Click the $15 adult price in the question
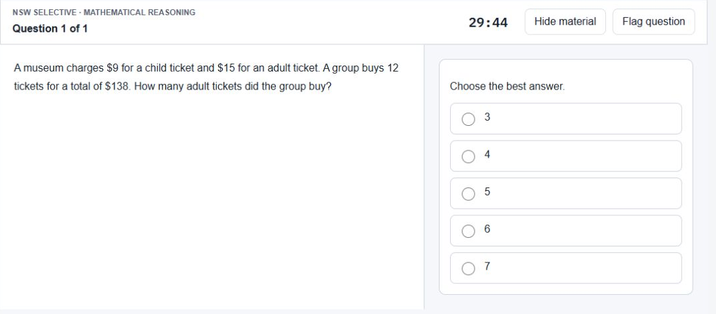 tap(227, 68)
